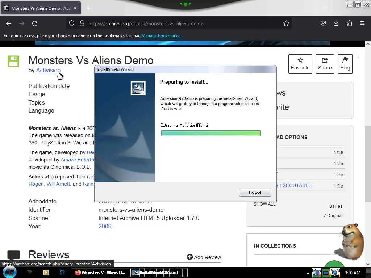
Task: Open the extensions puzzle icon
Action: tap(349, 23)
